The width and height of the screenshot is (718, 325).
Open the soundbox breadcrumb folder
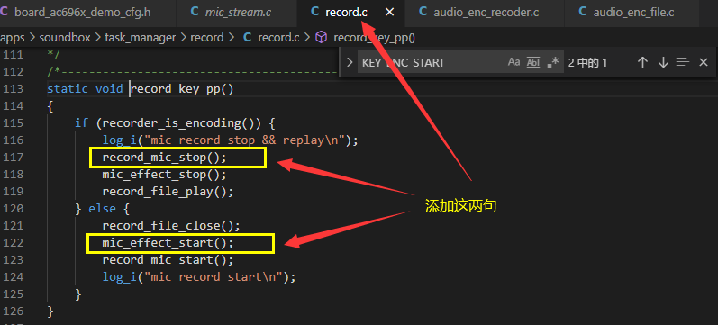pos(65,38)
